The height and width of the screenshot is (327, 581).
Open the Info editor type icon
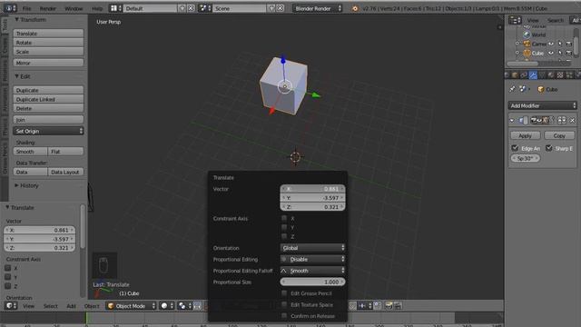pos(10,8)
